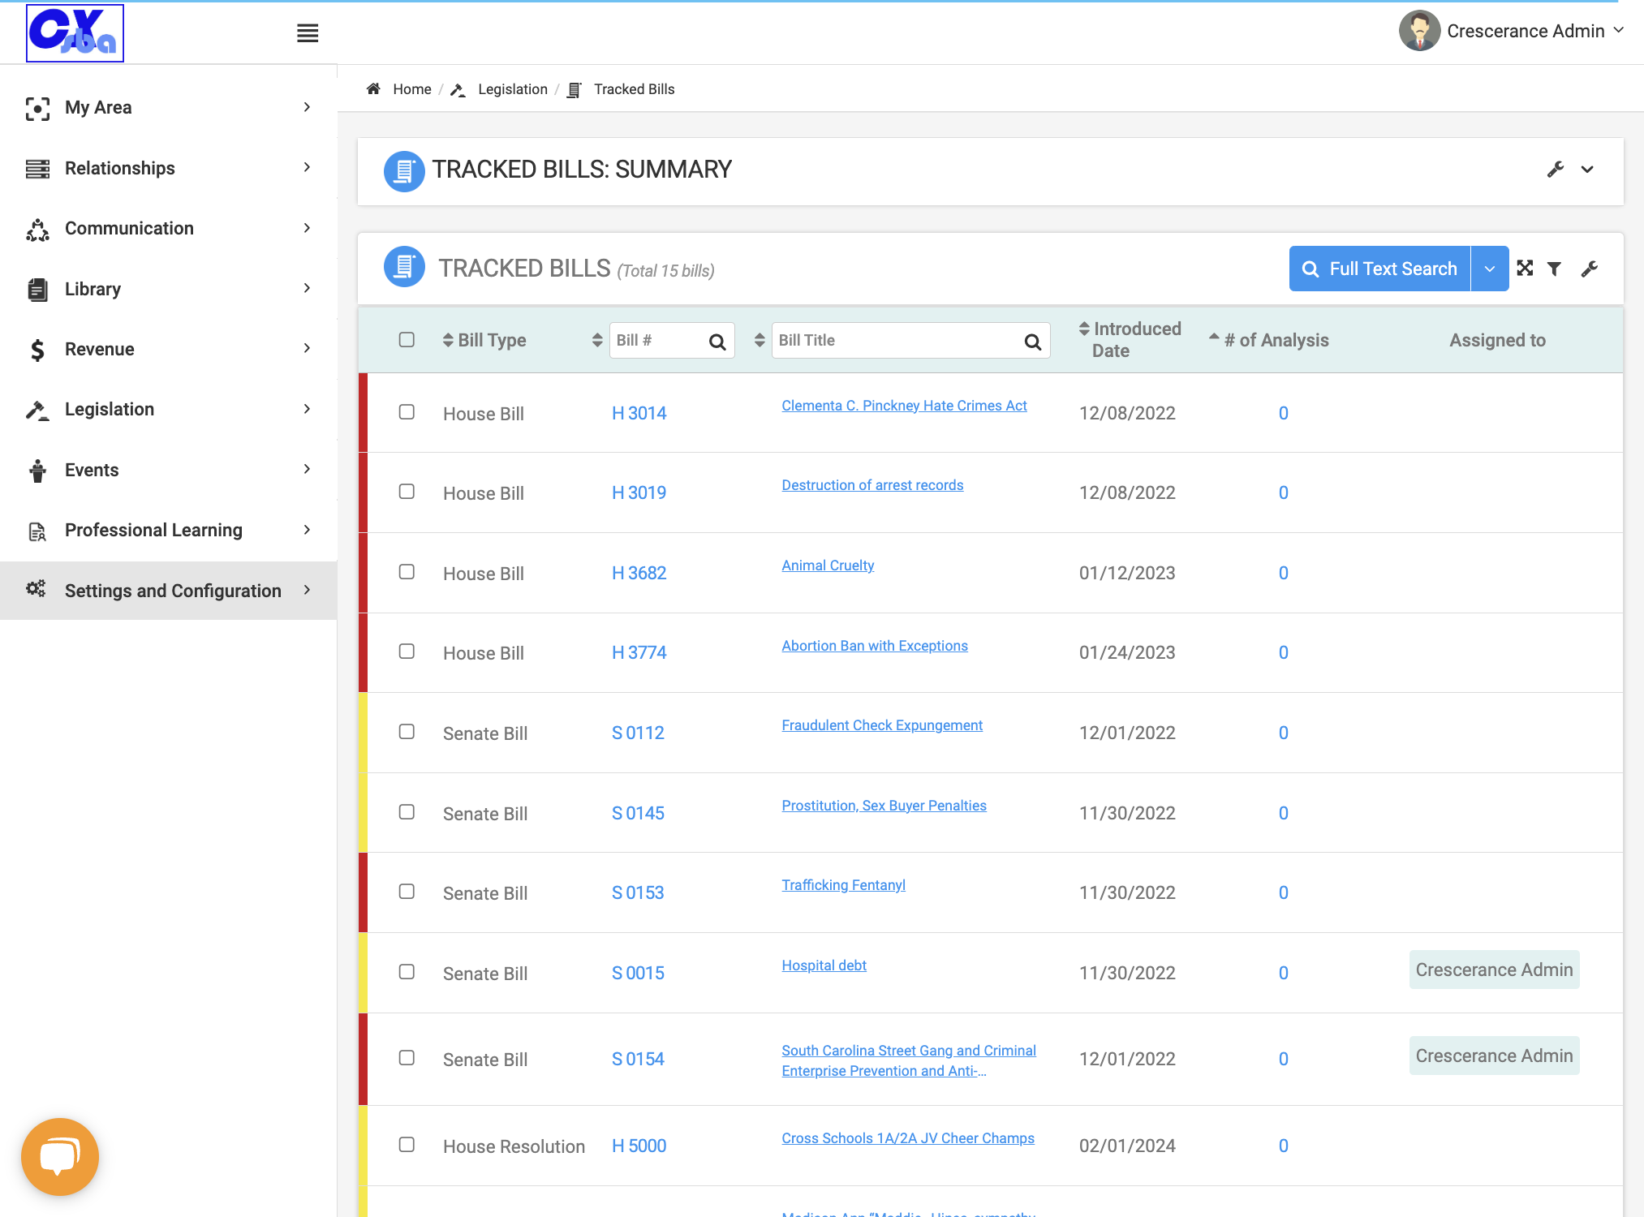Click sort arrows beside Bill Title field
This screenshot has width=1644, height=1217.
[760, 340]
